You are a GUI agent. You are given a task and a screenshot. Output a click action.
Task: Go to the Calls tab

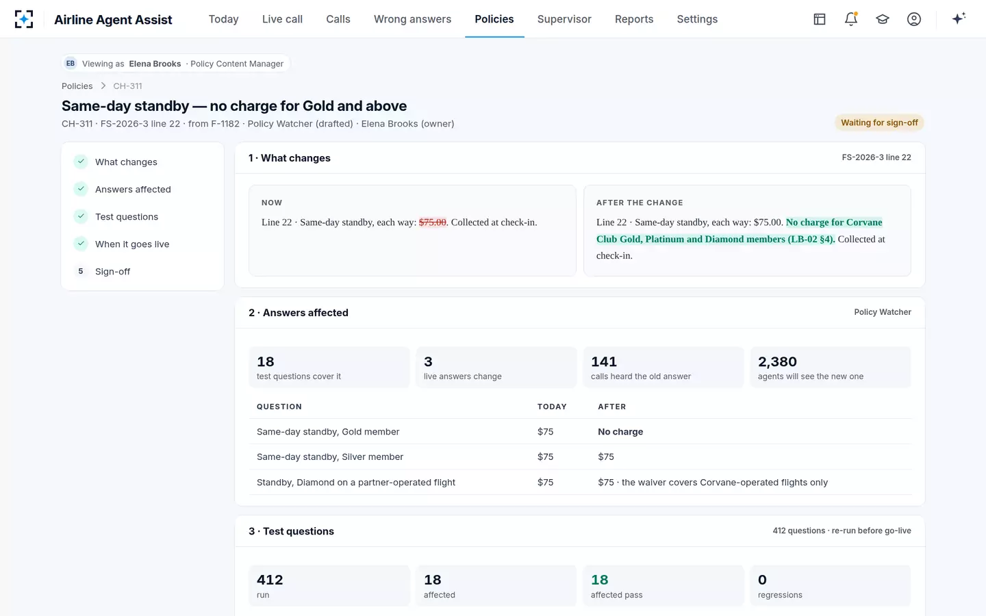(338, 19)
